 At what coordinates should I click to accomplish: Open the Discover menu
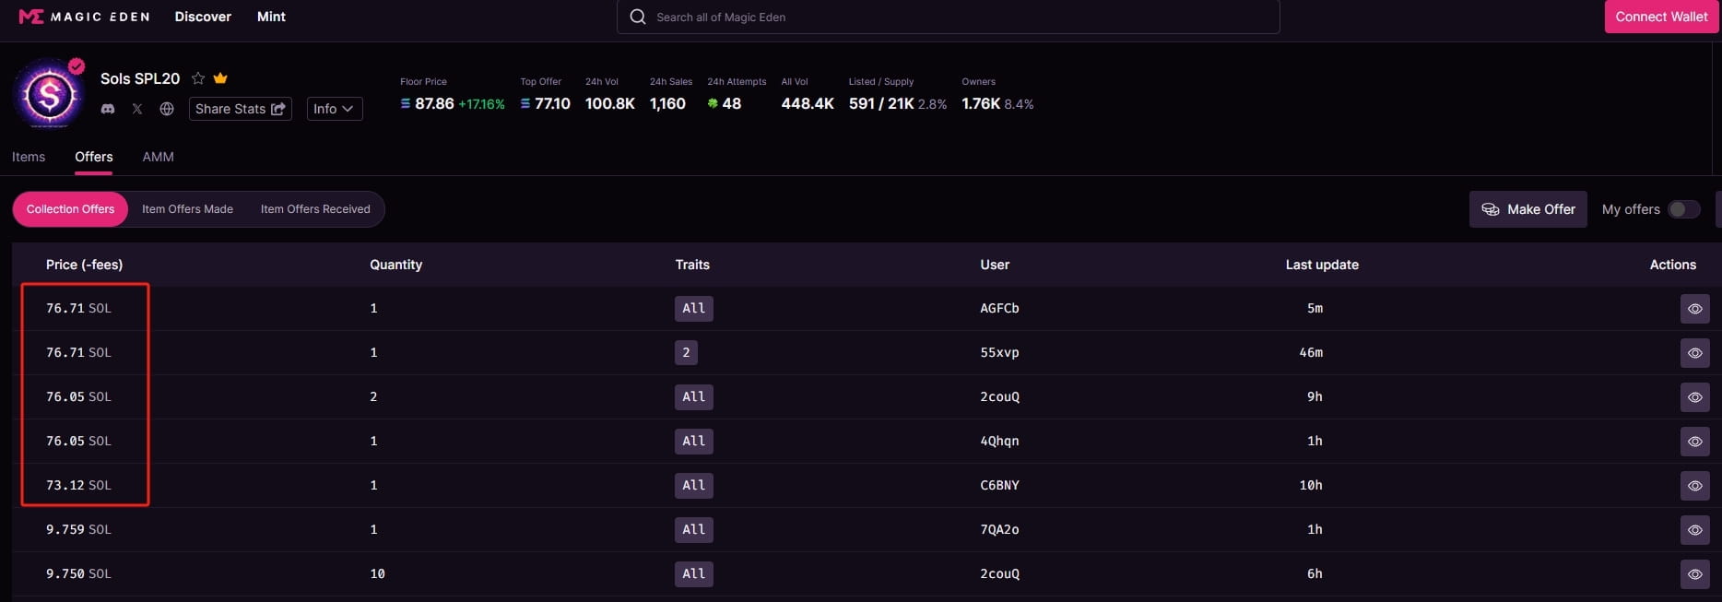tap(203, 17)
